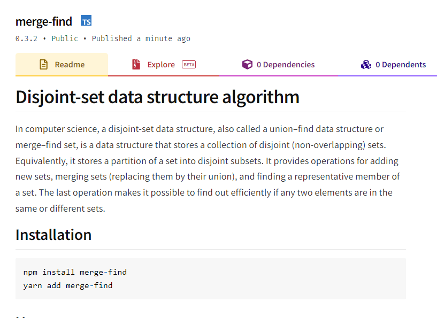
Task: Click the Public visibility label
Action: coord(64,38)
